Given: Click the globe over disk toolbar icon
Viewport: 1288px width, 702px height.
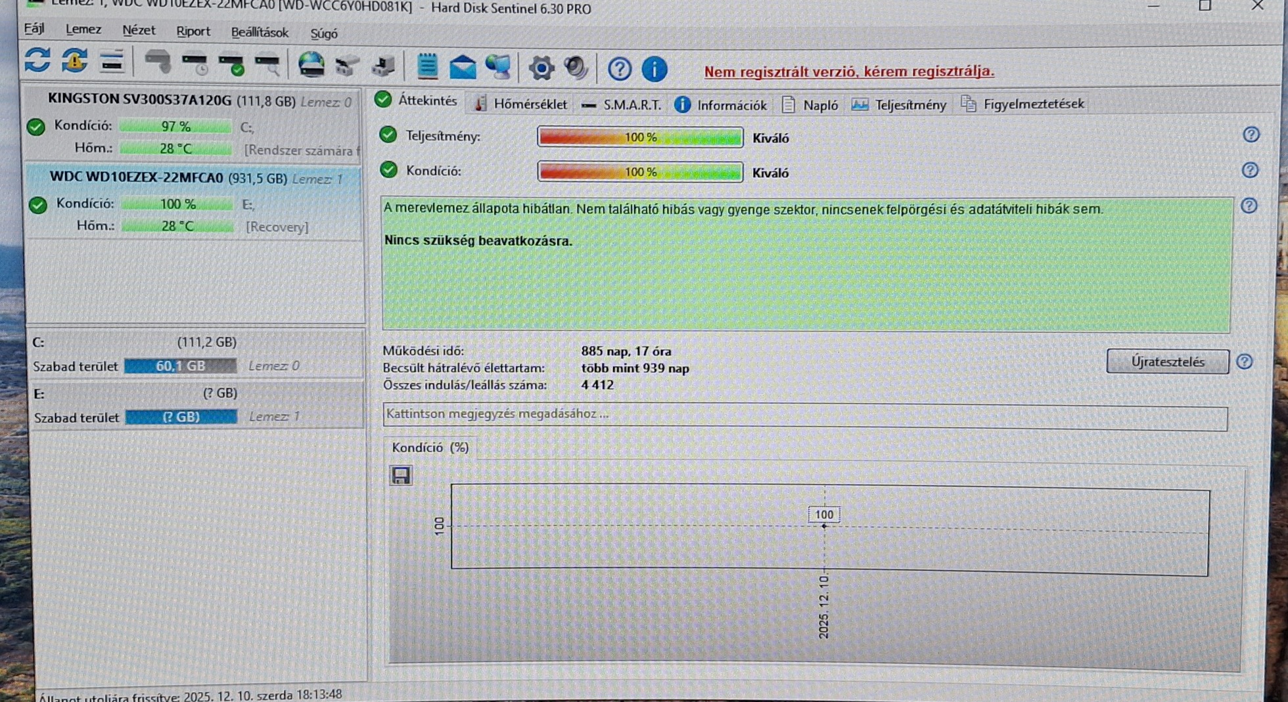Looking at the screenshot, I should coord(311,65).
